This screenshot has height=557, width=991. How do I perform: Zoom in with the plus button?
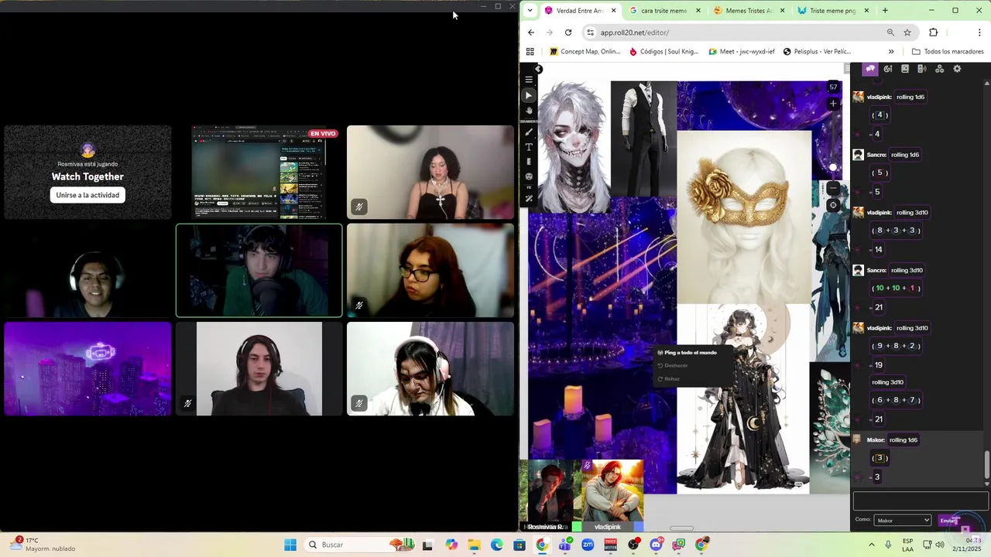pos(833,104)
